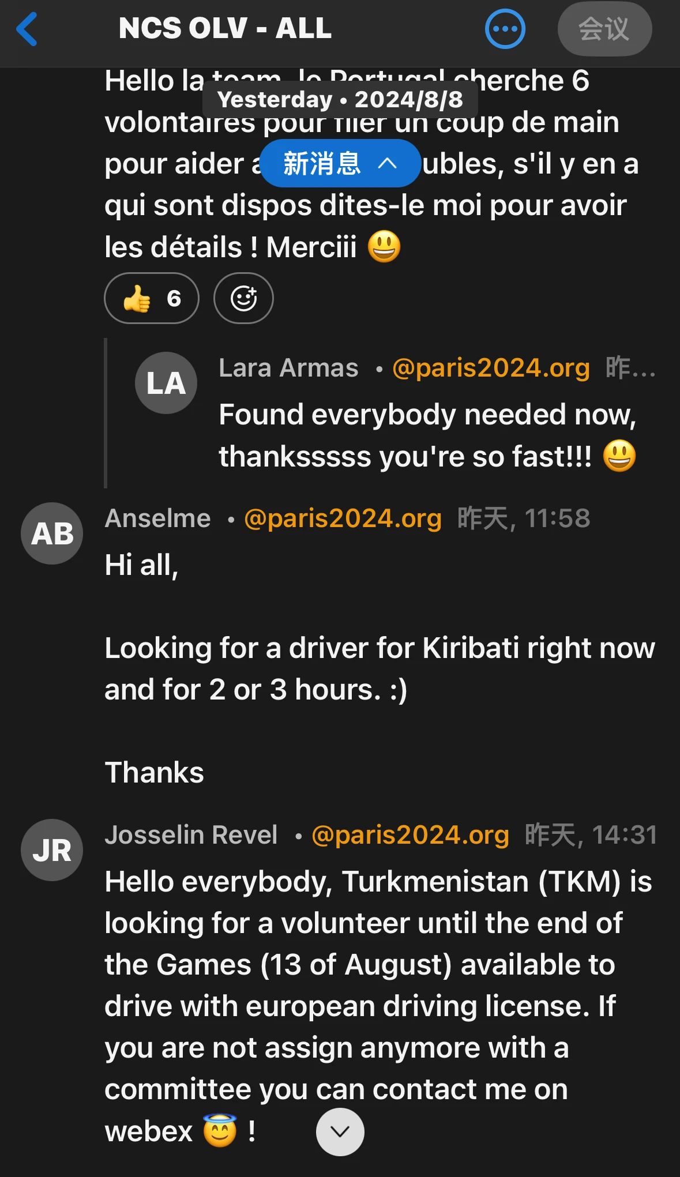Tap the 会议 meeting button
Viewport: 680px width, 1177px height.
604,29
